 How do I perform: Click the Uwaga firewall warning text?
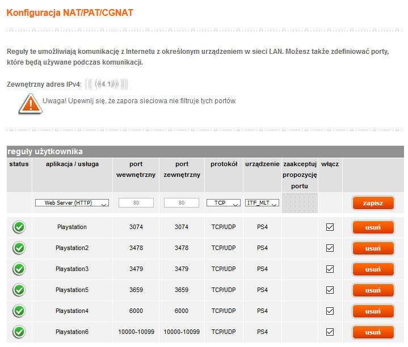point(140,101)
